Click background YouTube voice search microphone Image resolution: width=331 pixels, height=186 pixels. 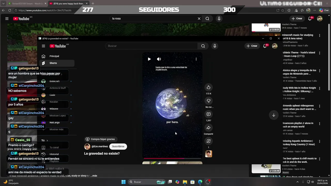[219, 19]
